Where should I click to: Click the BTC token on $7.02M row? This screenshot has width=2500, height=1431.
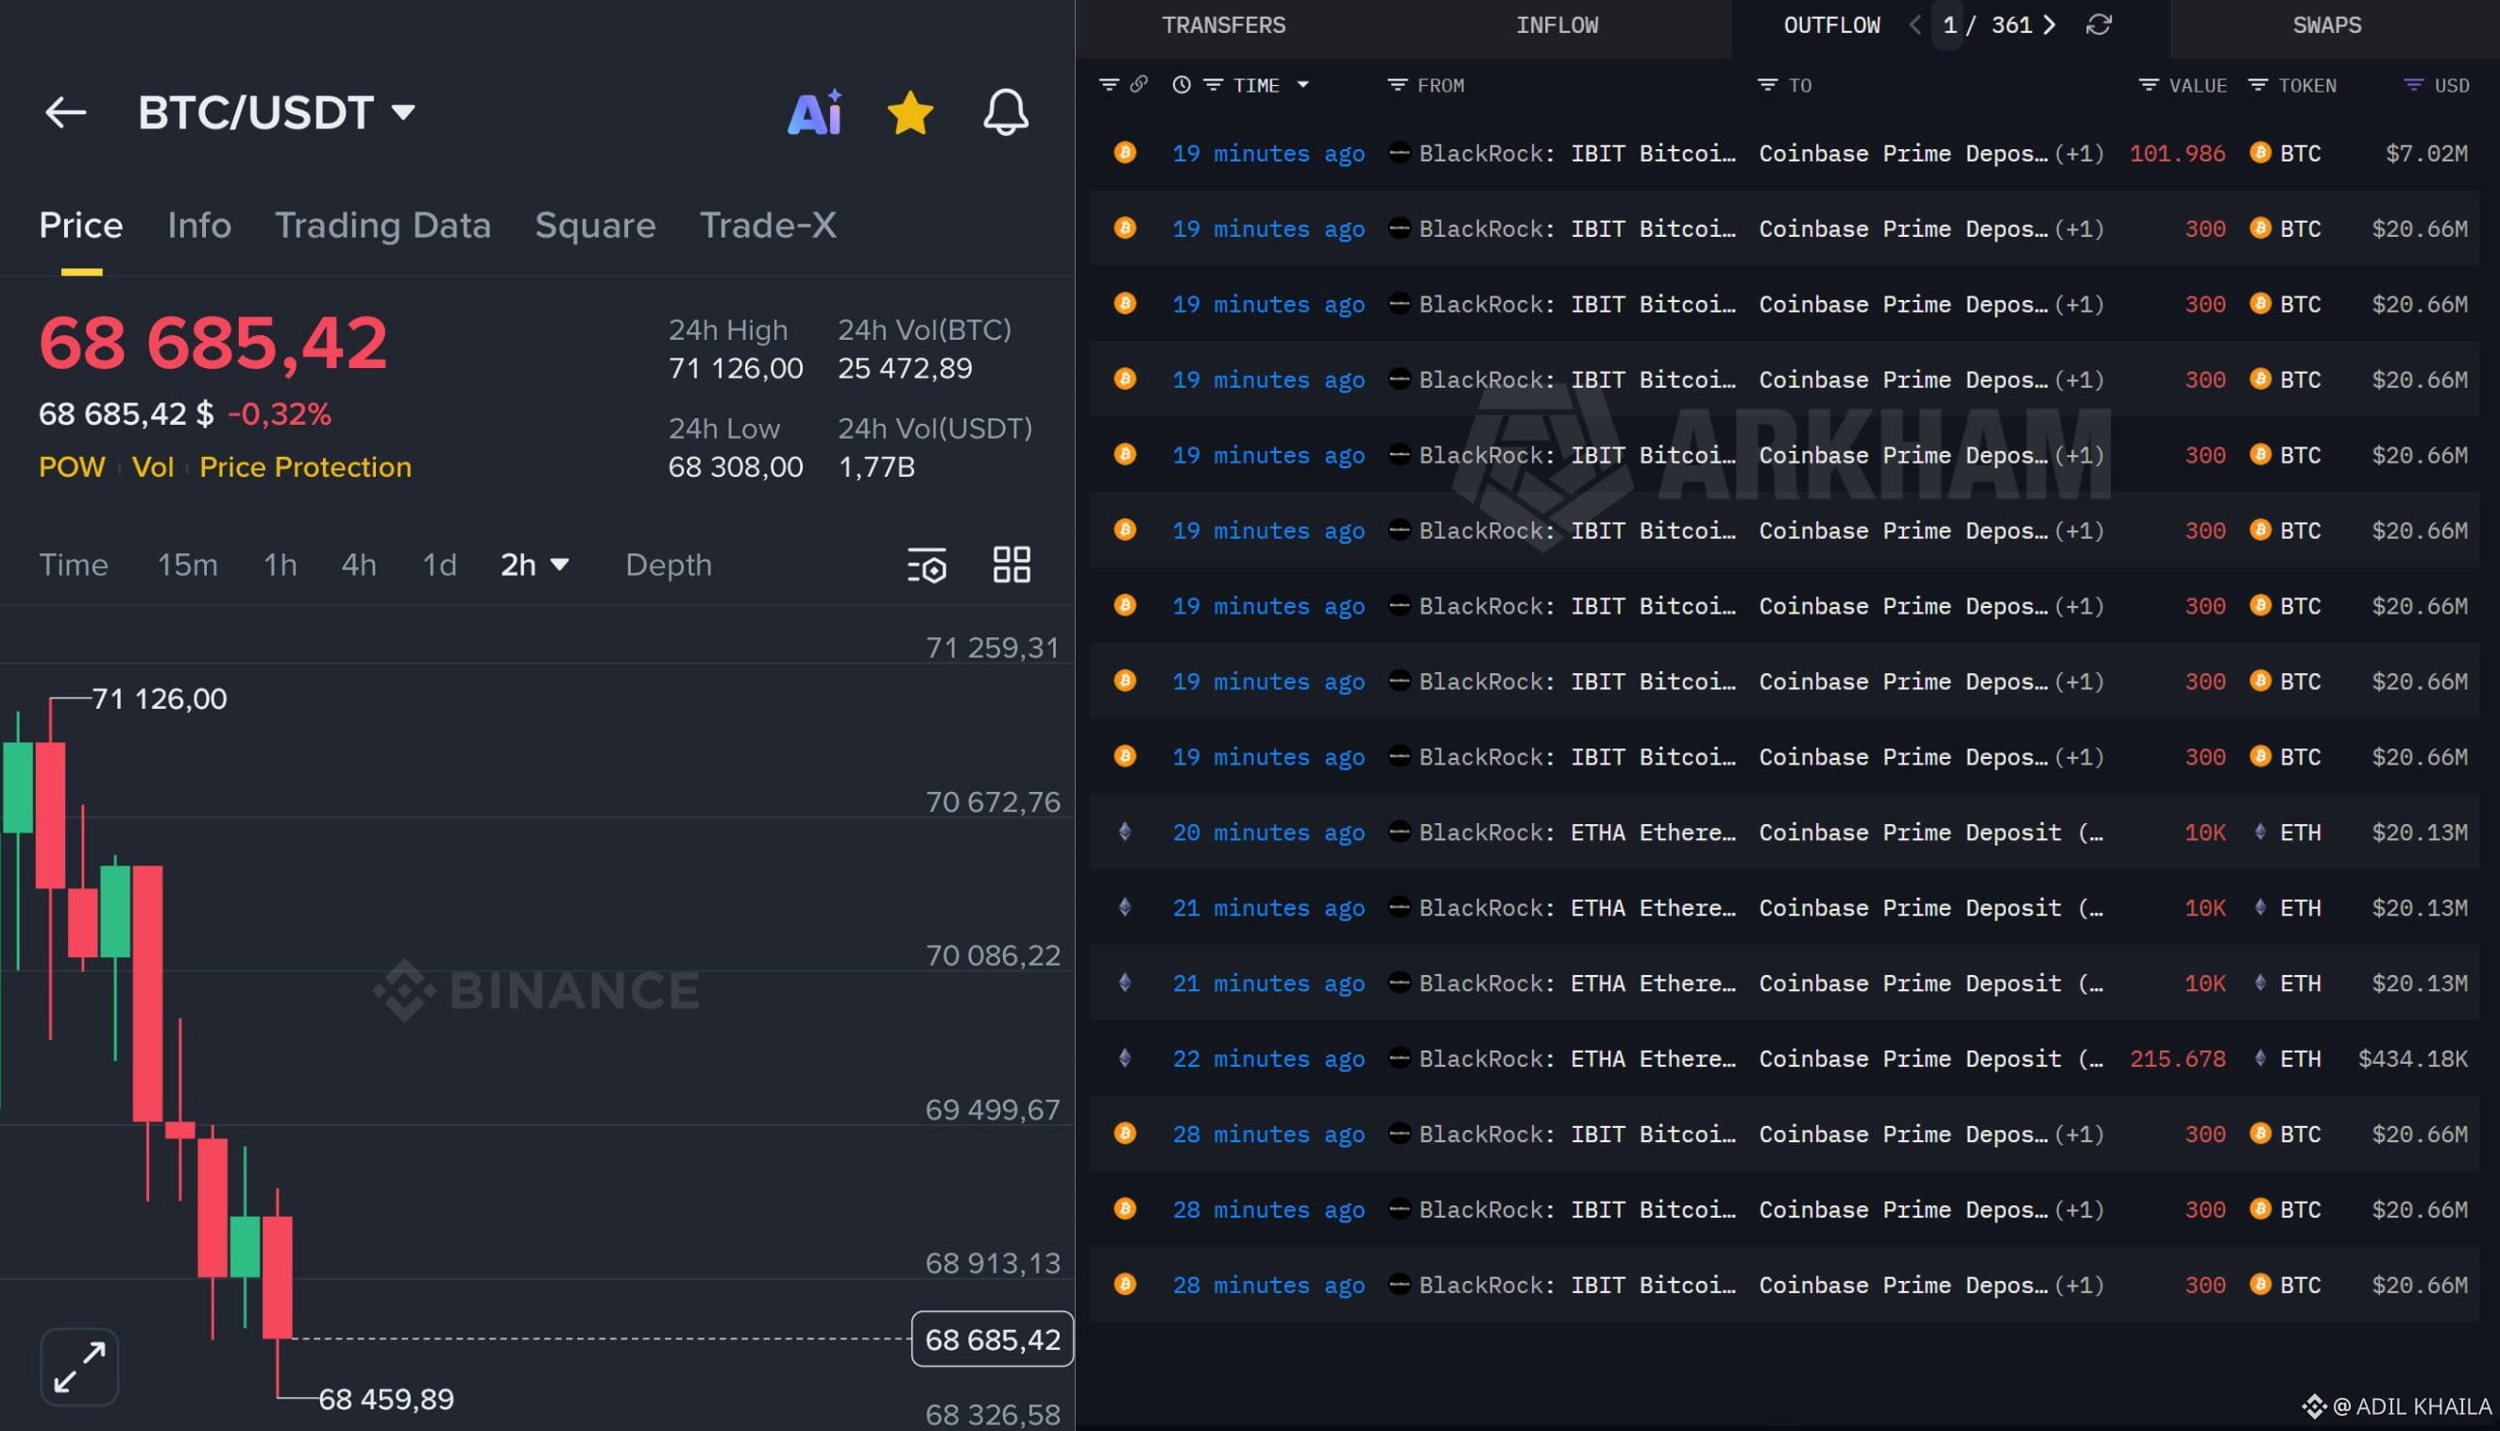tap(2285, 153)
